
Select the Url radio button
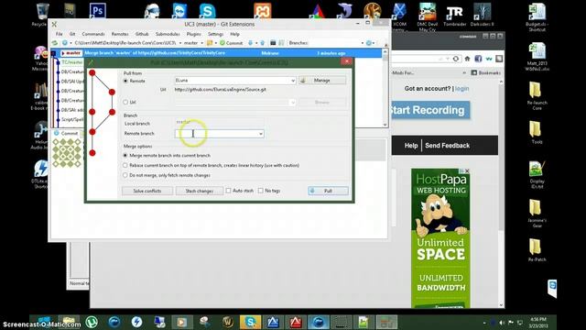point(125,102)
